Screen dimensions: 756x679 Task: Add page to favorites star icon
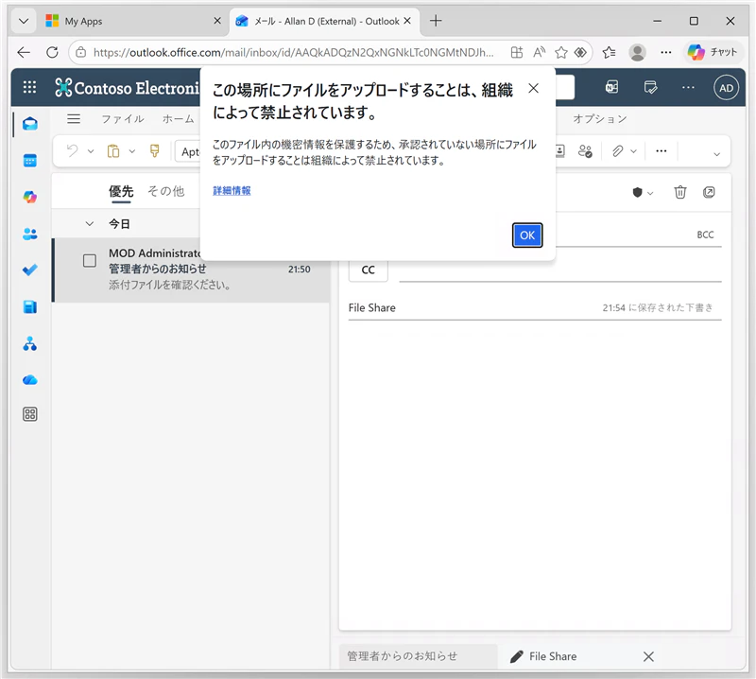click(x=560, y=52)
